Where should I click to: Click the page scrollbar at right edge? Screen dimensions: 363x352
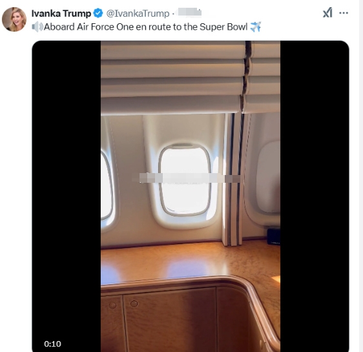[362, 176]
